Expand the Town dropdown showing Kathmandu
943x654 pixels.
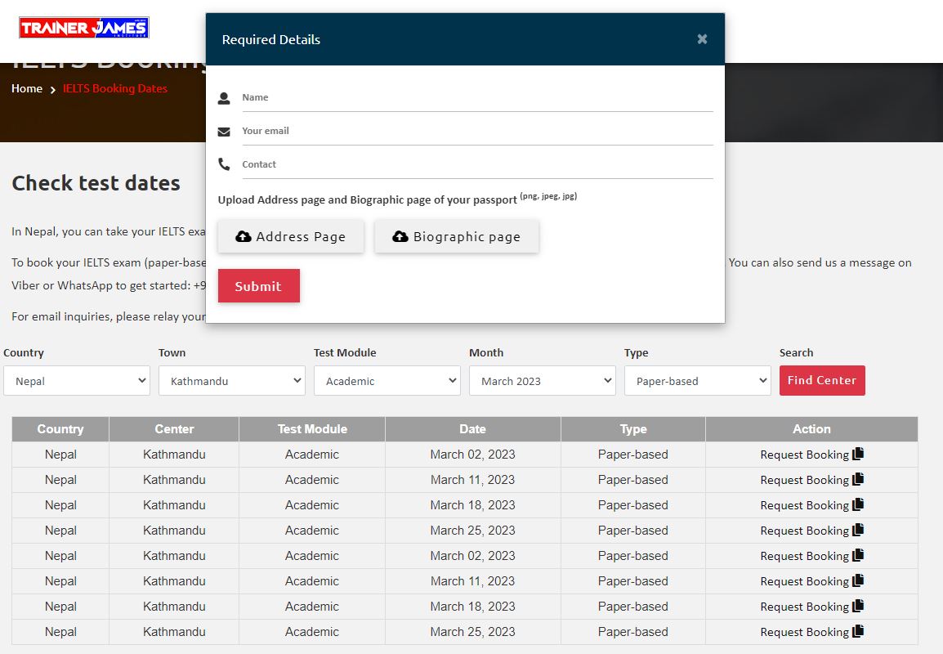(x=232, y=381)
